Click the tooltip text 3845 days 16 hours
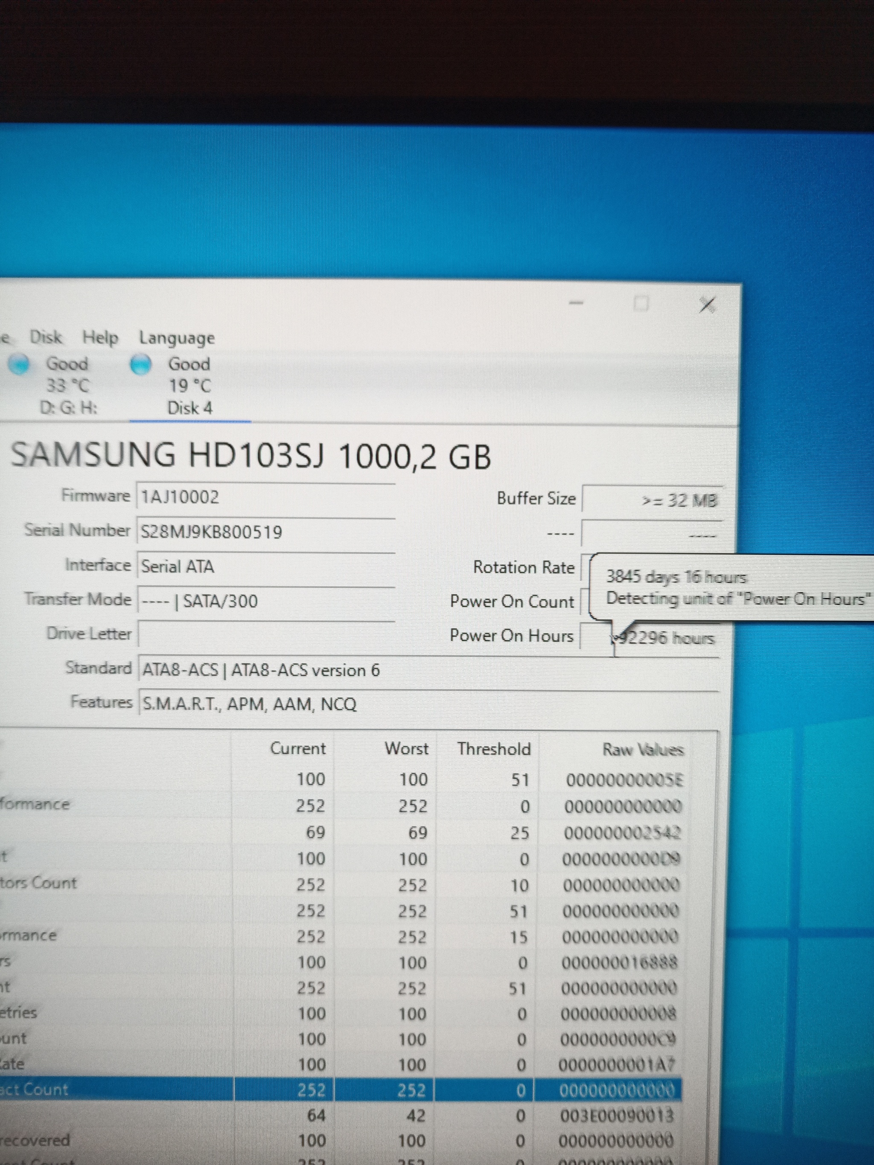Viewport: 874px width, 1165px height. click(676, 577)
